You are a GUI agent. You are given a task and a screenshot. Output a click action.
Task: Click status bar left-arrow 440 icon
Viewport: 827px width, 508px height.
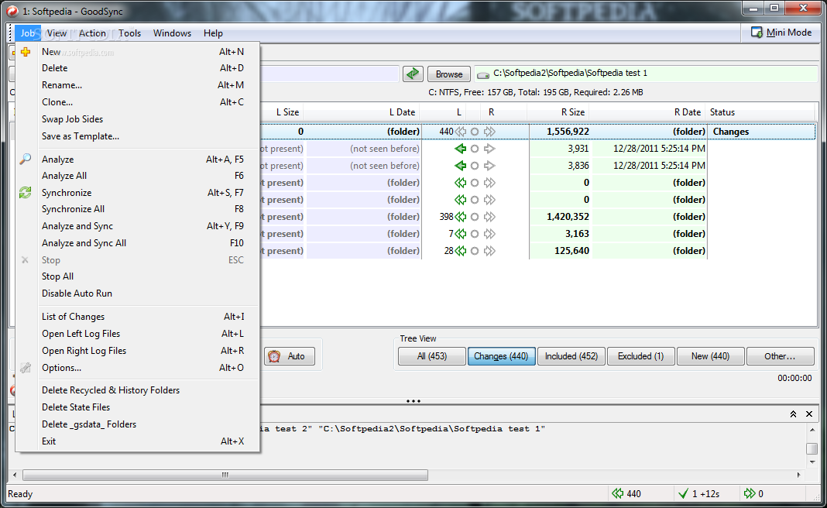click(617, 494)
